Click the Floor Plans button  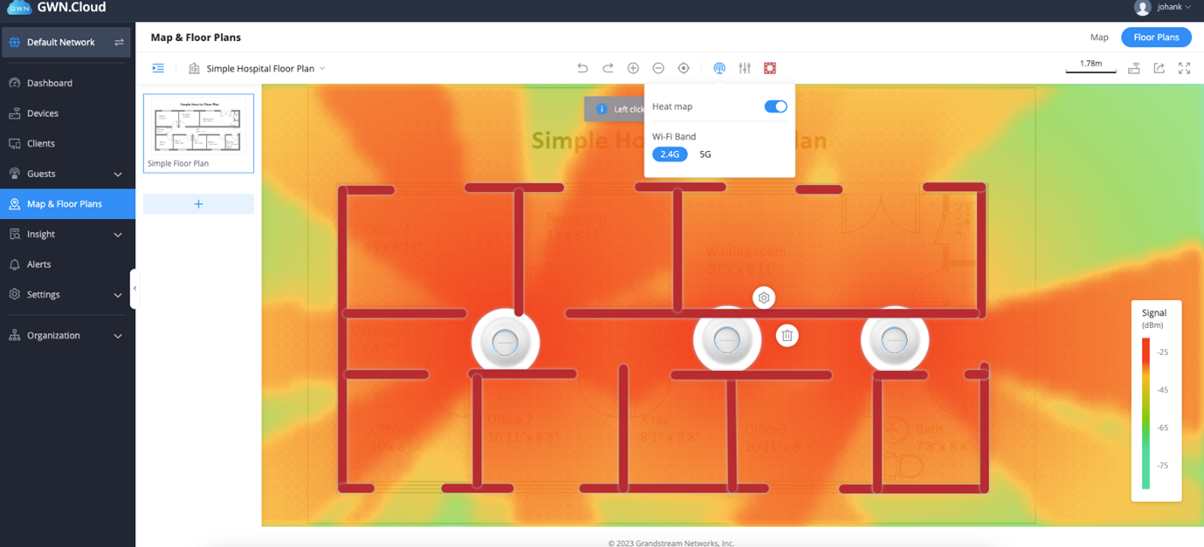pos(1156,38)
